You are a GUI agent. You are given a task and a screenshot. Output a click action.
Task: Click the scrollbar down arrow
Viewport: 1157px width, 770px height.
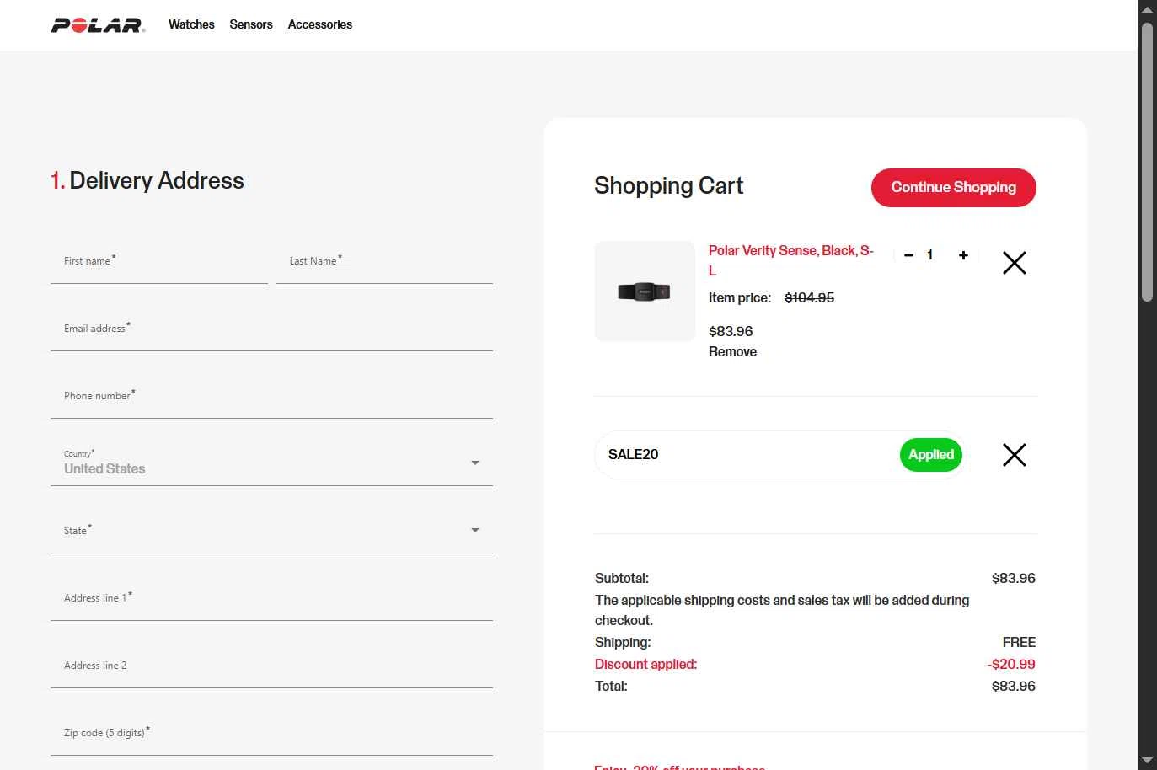click(1147, 761)
